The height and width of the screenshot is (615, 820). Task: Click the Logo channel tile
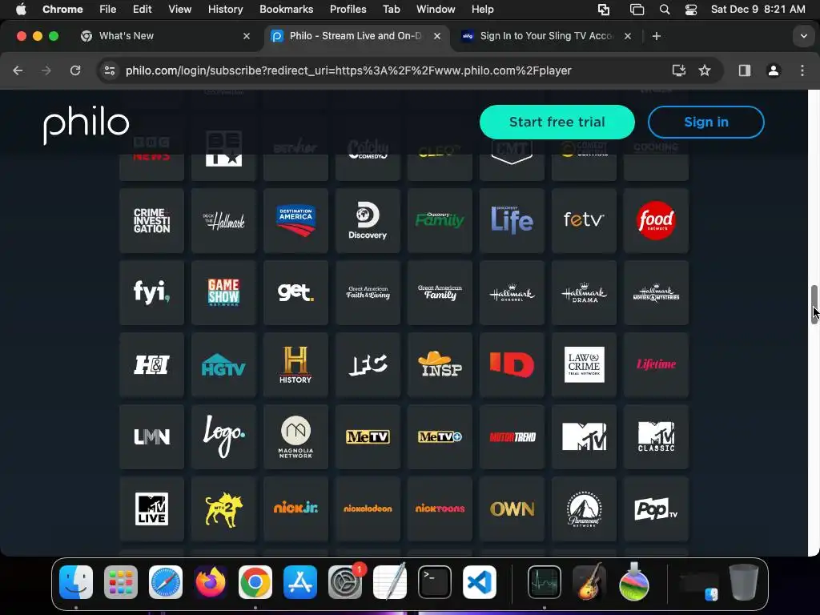(224, 437)
